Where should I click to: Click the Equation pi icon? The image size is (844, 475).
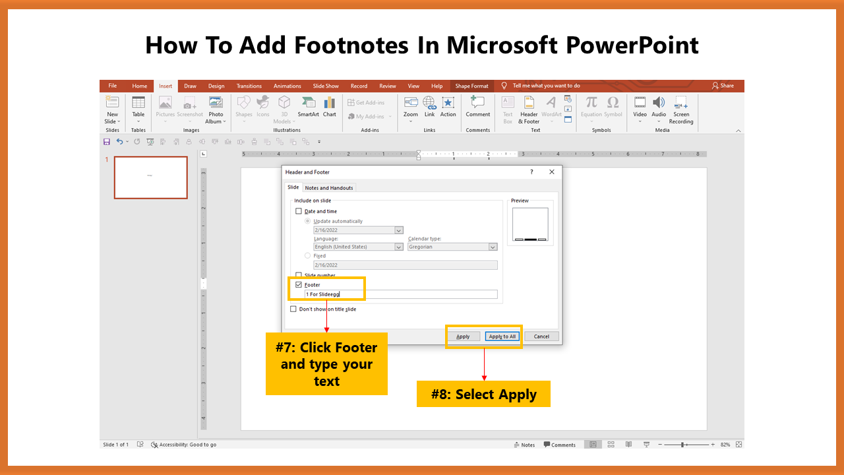coord(591,102)
